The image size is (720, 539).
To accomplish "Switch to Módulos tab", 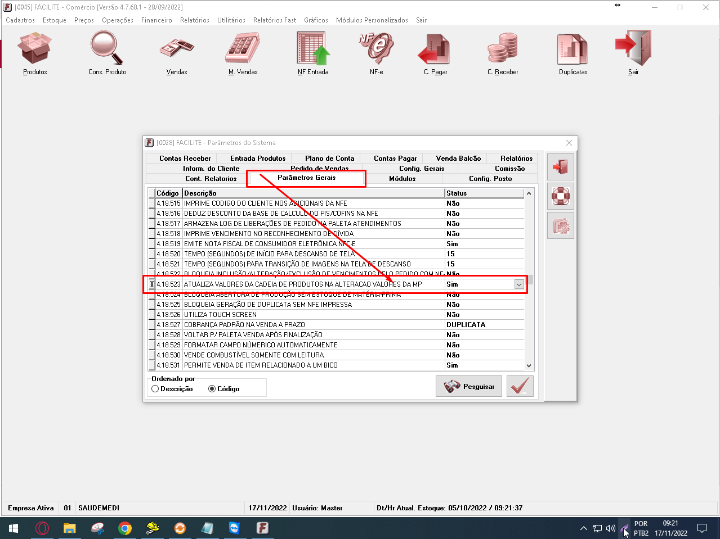I will (x=403, y=179).
